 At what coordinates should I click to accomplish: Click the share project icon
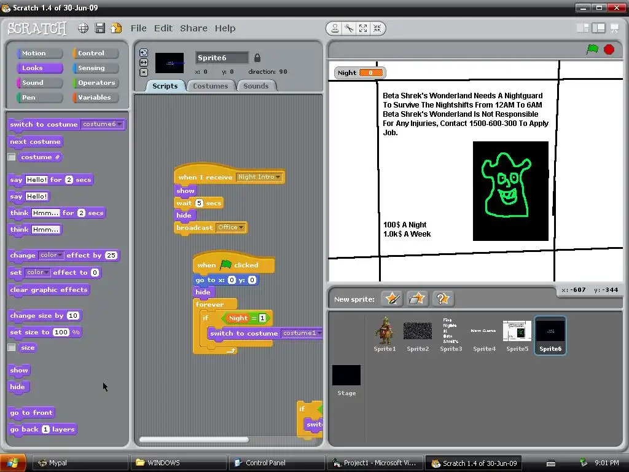pos(116,28)
